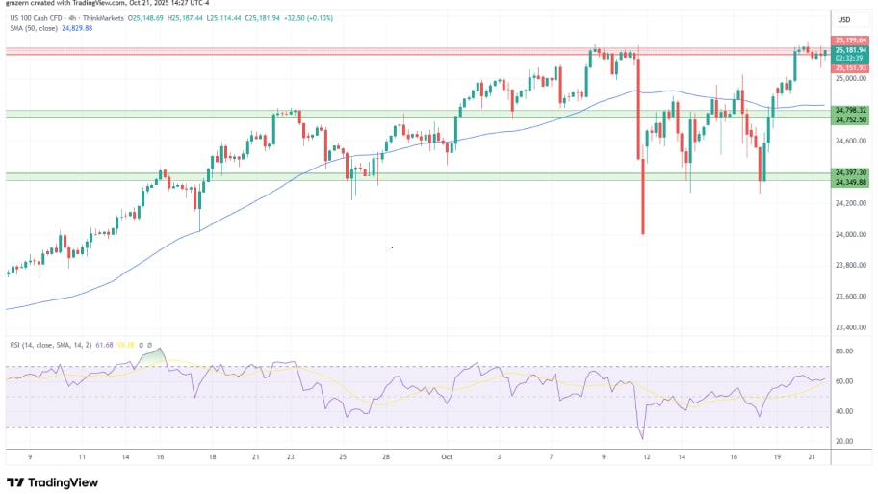Screen dimensions: 878x494
Task: Click the '16' date left of '18' on time axis
Action: tap(158, 459)
